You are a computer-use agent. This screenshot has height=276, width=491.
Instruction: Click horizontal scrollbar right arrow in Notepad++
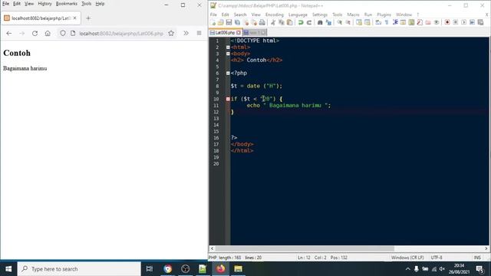point(486,248)
